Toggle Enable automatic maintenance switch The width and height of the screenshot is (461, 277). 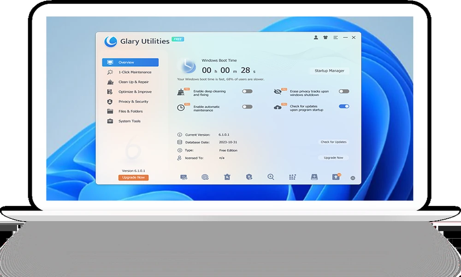coord(247,107)
